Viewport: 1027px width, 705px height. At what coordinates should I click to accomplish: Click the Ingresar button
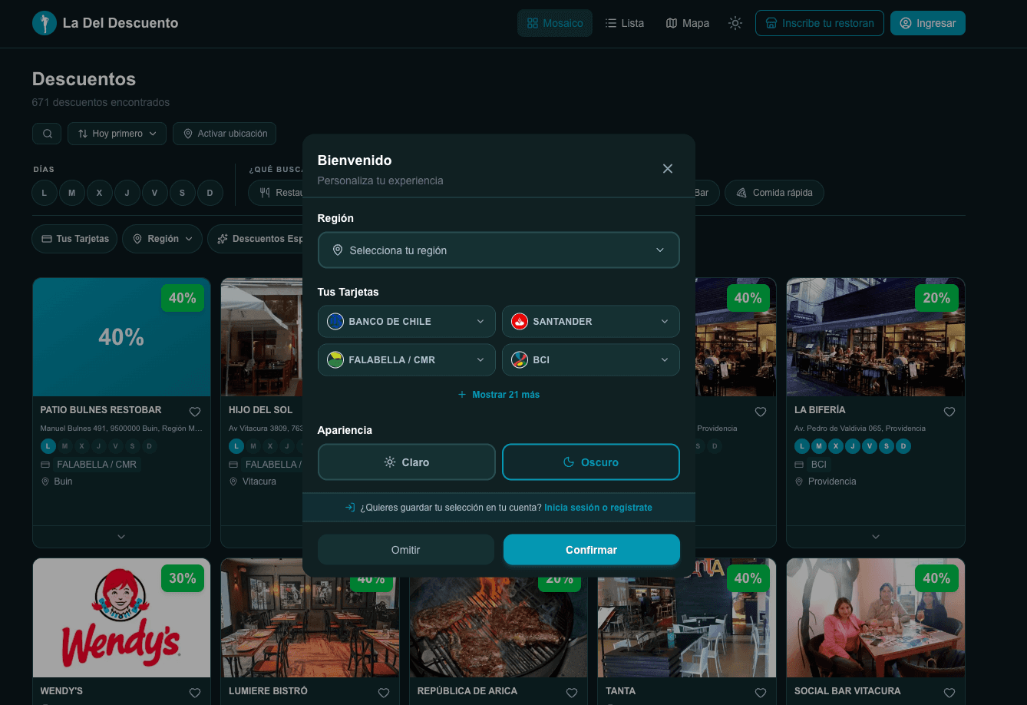coord(928,23)
